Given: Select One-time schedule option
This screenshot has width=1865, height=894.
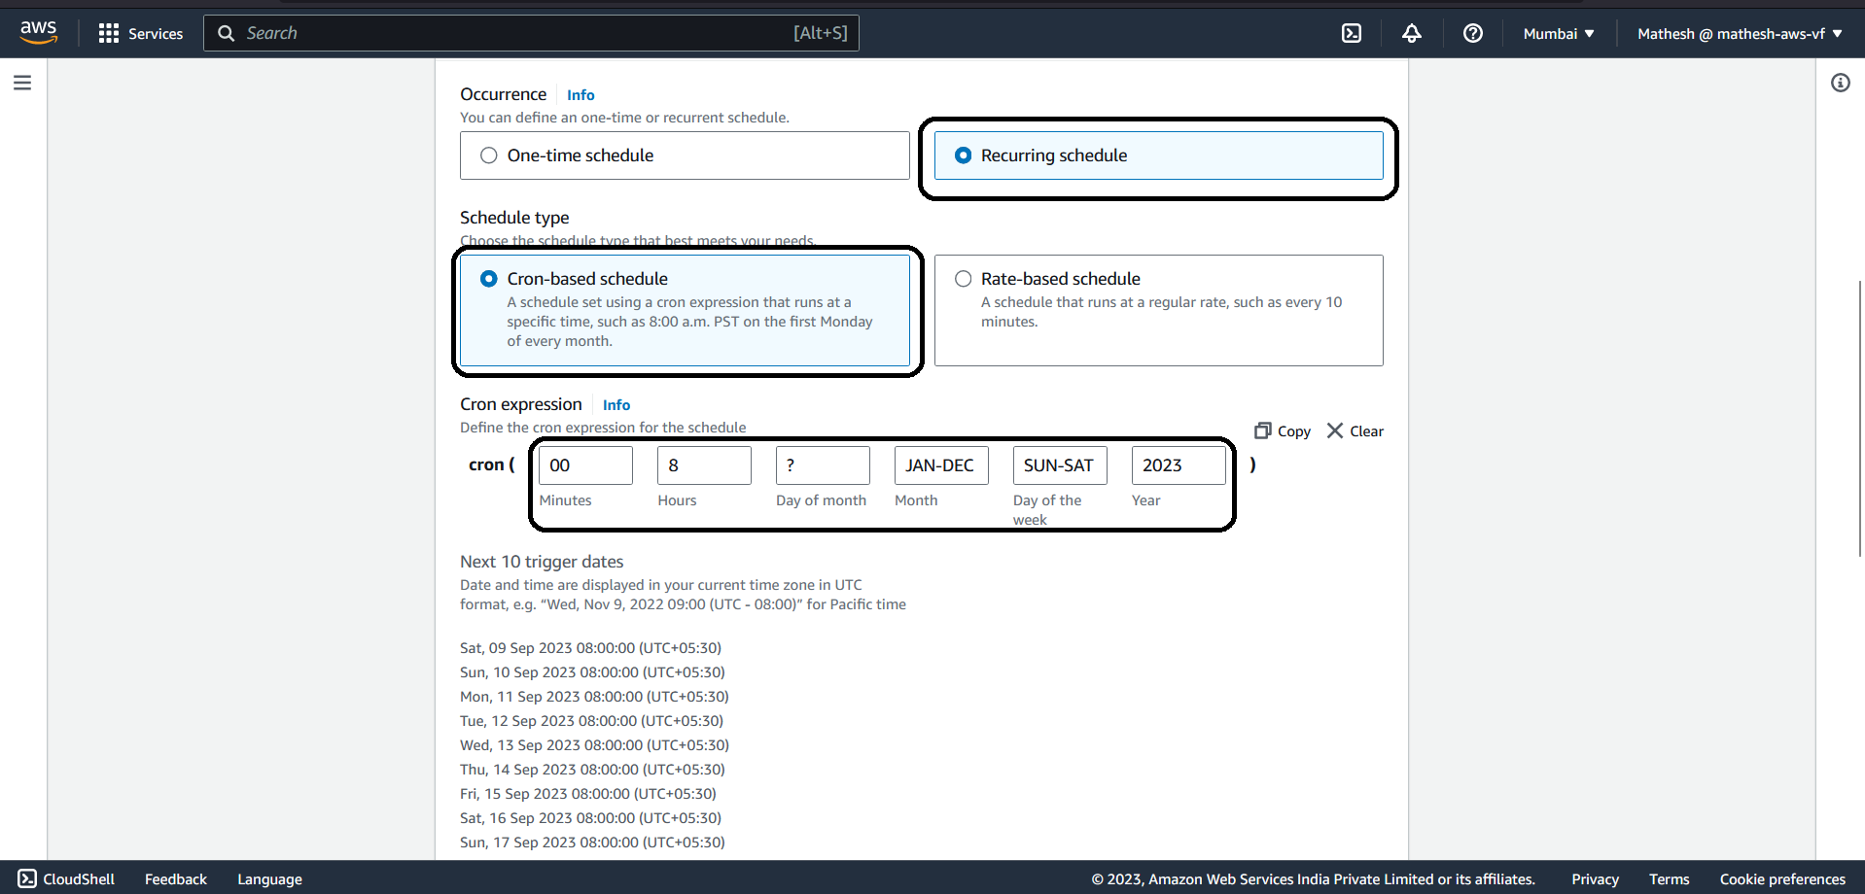Looking at the screenshot, I should pyautogui.click(x=685, y=155).
